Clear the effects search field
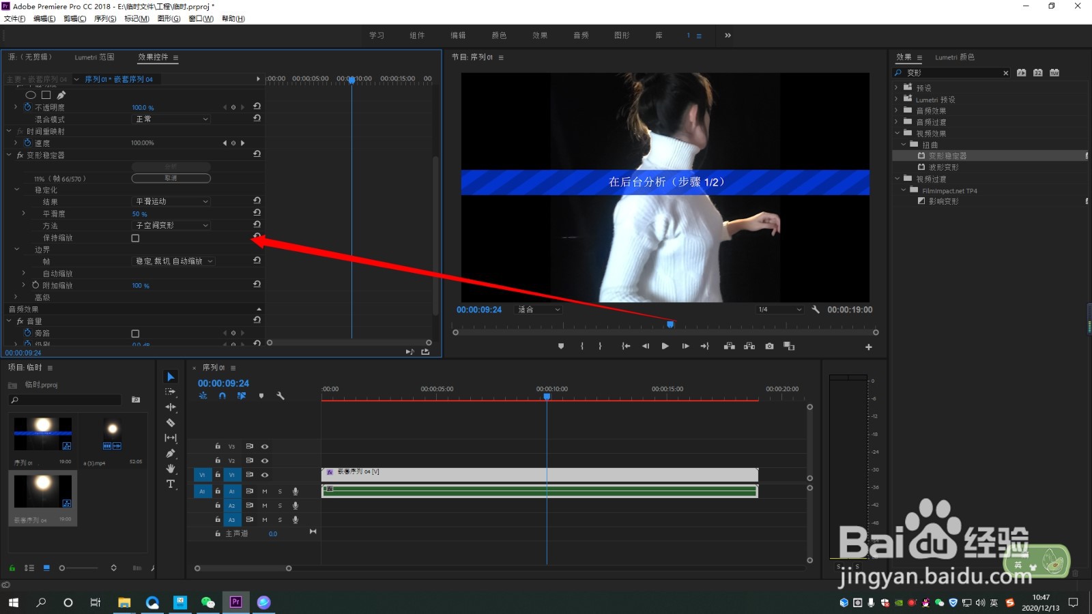Image resolution: width=1092 pixels, height=614 pixels. pyautogui.click(x=1005, y=73)
